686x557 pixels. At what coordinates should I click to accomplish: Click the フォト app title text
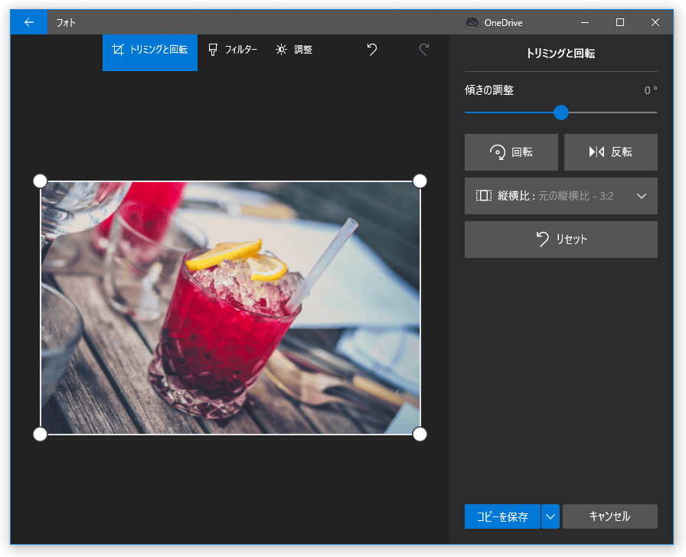tap(66, 23)
